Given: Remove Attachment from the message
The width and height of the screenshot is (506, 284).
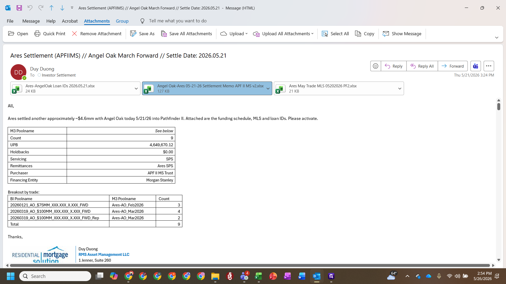Looking at the screenshot, I should (97, 34).
